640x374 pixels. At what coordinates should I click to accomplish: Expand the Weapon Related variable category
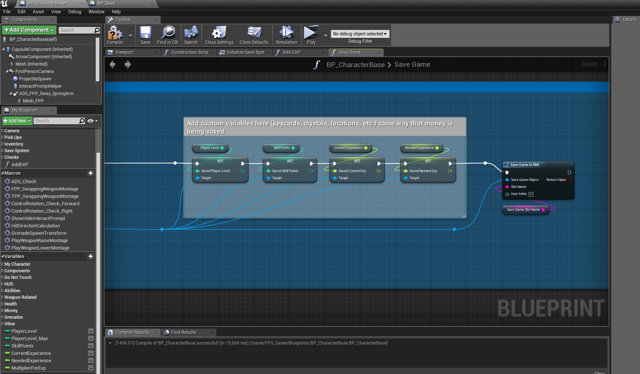pyautogui.click(x=20, y=297)
